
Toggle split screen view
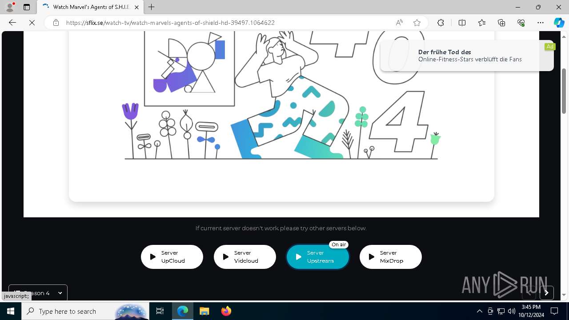(462, 23)
